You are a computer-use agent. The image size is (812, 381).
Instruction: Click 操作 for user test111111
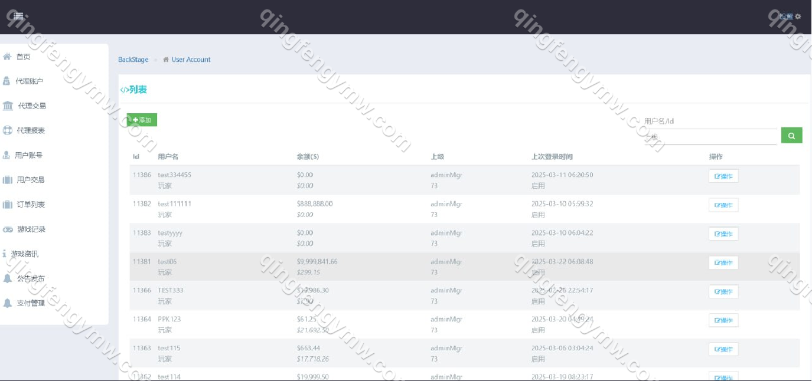tap(723, 205)
